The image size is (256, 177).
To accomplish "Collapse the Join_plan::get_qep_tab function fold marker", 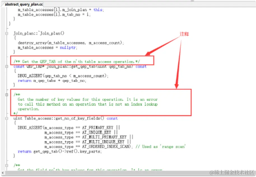I will (7, 66).
